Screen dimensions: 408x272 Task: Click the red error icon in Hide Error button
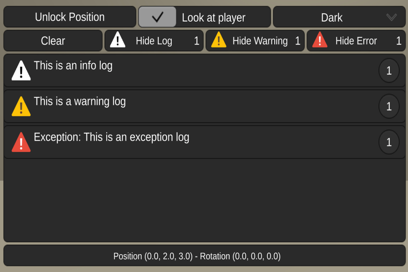(320, 40)
